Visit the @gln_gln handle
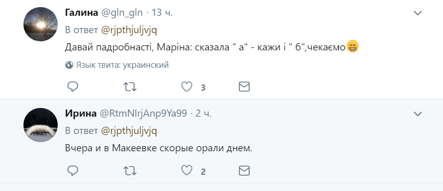Viewport: 443px width, 191px height. click(121, 13)
